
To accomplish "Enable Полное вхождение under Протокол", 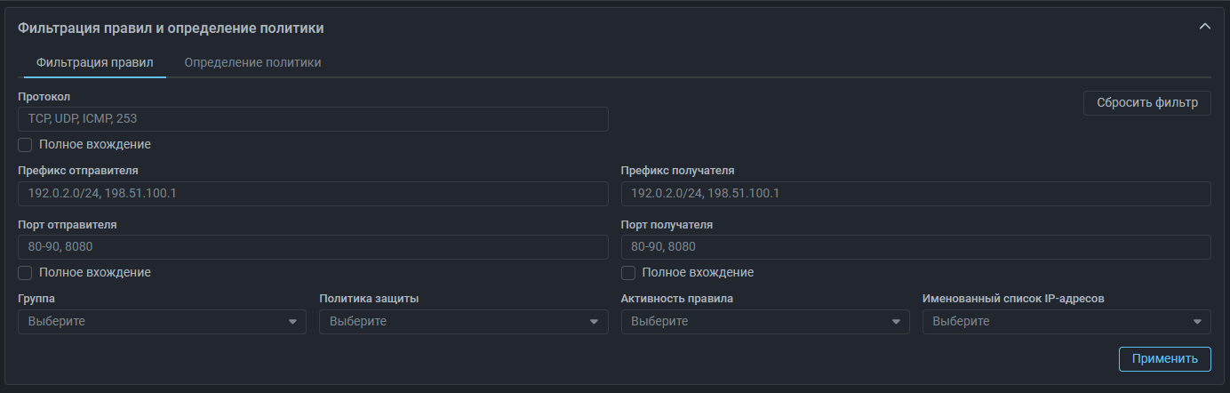I will (26, 144).
